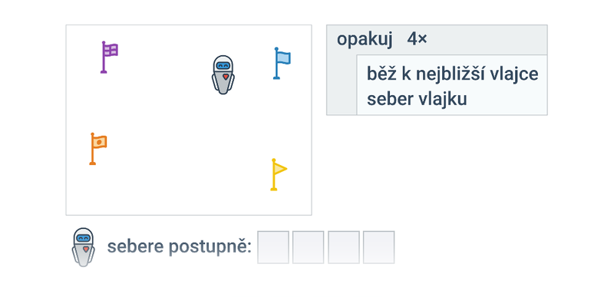Click the 'seber vlajku' command line
Viewport: 614px width, 307px height.
[417, 99]
